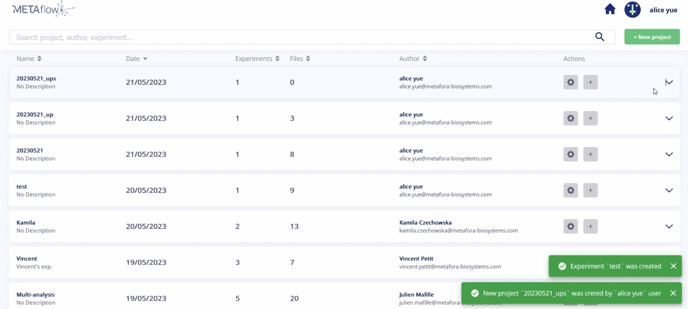The height and width of the screenshot is (309, 688).
Task: Dismiss the Experiment test created notification
Action: (673, 266)
